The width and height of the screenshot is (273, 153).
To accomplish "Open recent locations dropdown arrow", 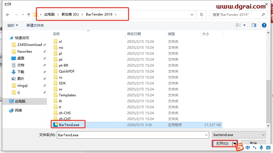I will (23, 14).
